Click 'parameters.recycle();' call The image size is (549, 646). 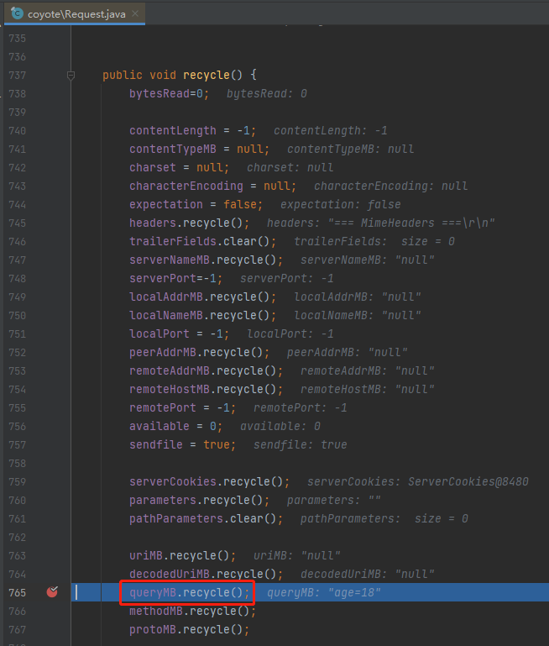tap(199, 500)
